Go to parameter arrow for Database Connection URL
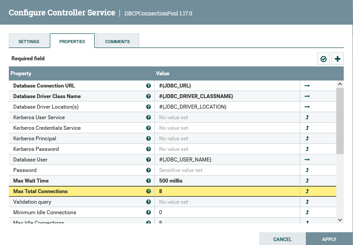353x245 pixels. click(307, 86)
